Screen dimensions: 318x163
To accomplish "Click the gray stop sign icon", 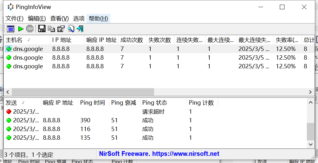I will (30, 29).
